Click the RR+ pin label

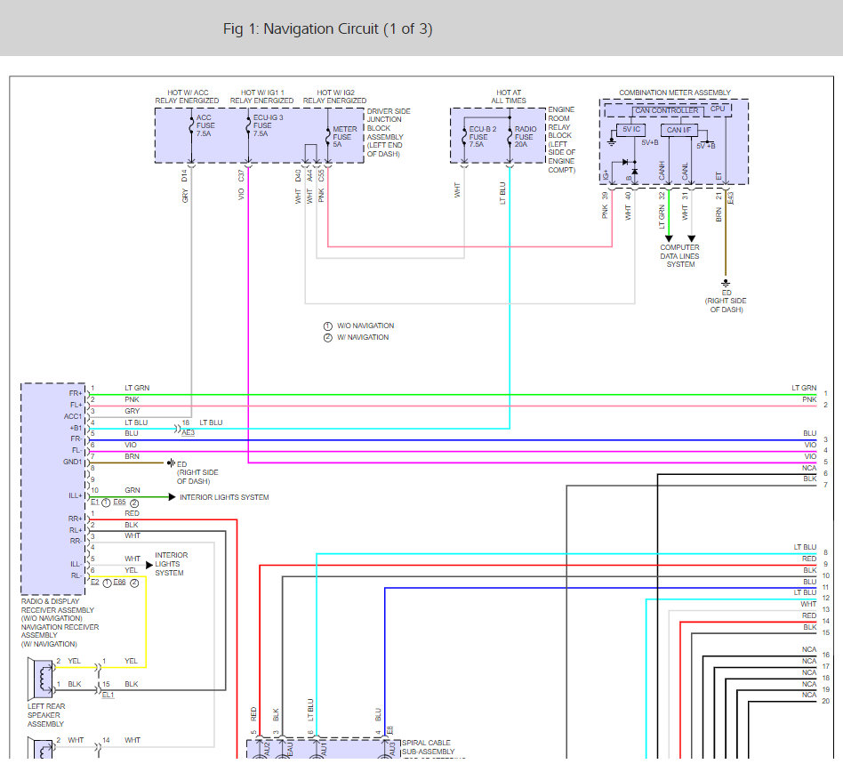point(76,519)
